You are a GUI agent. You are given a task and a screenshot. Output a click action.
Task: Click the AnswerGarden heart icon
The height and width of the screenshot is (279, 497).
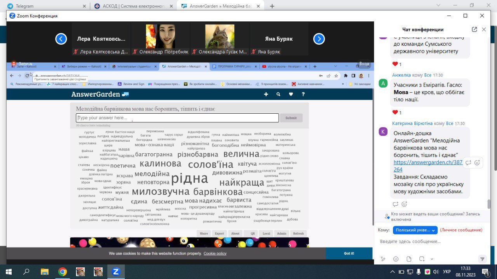click(291, 94)
